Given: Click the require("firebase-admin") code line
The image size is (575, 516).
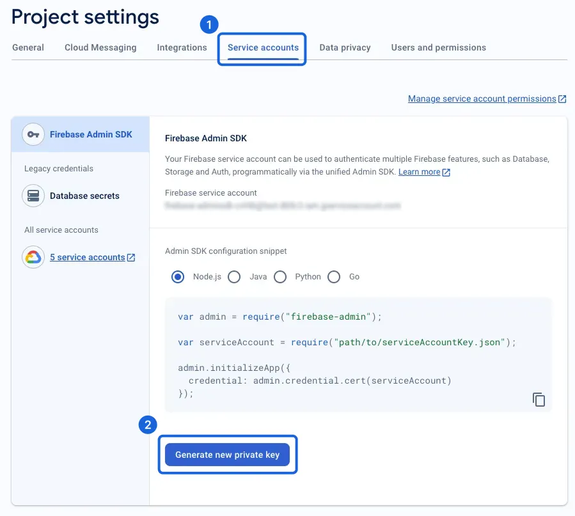Looking at the screenshot, I should [280, 317].
